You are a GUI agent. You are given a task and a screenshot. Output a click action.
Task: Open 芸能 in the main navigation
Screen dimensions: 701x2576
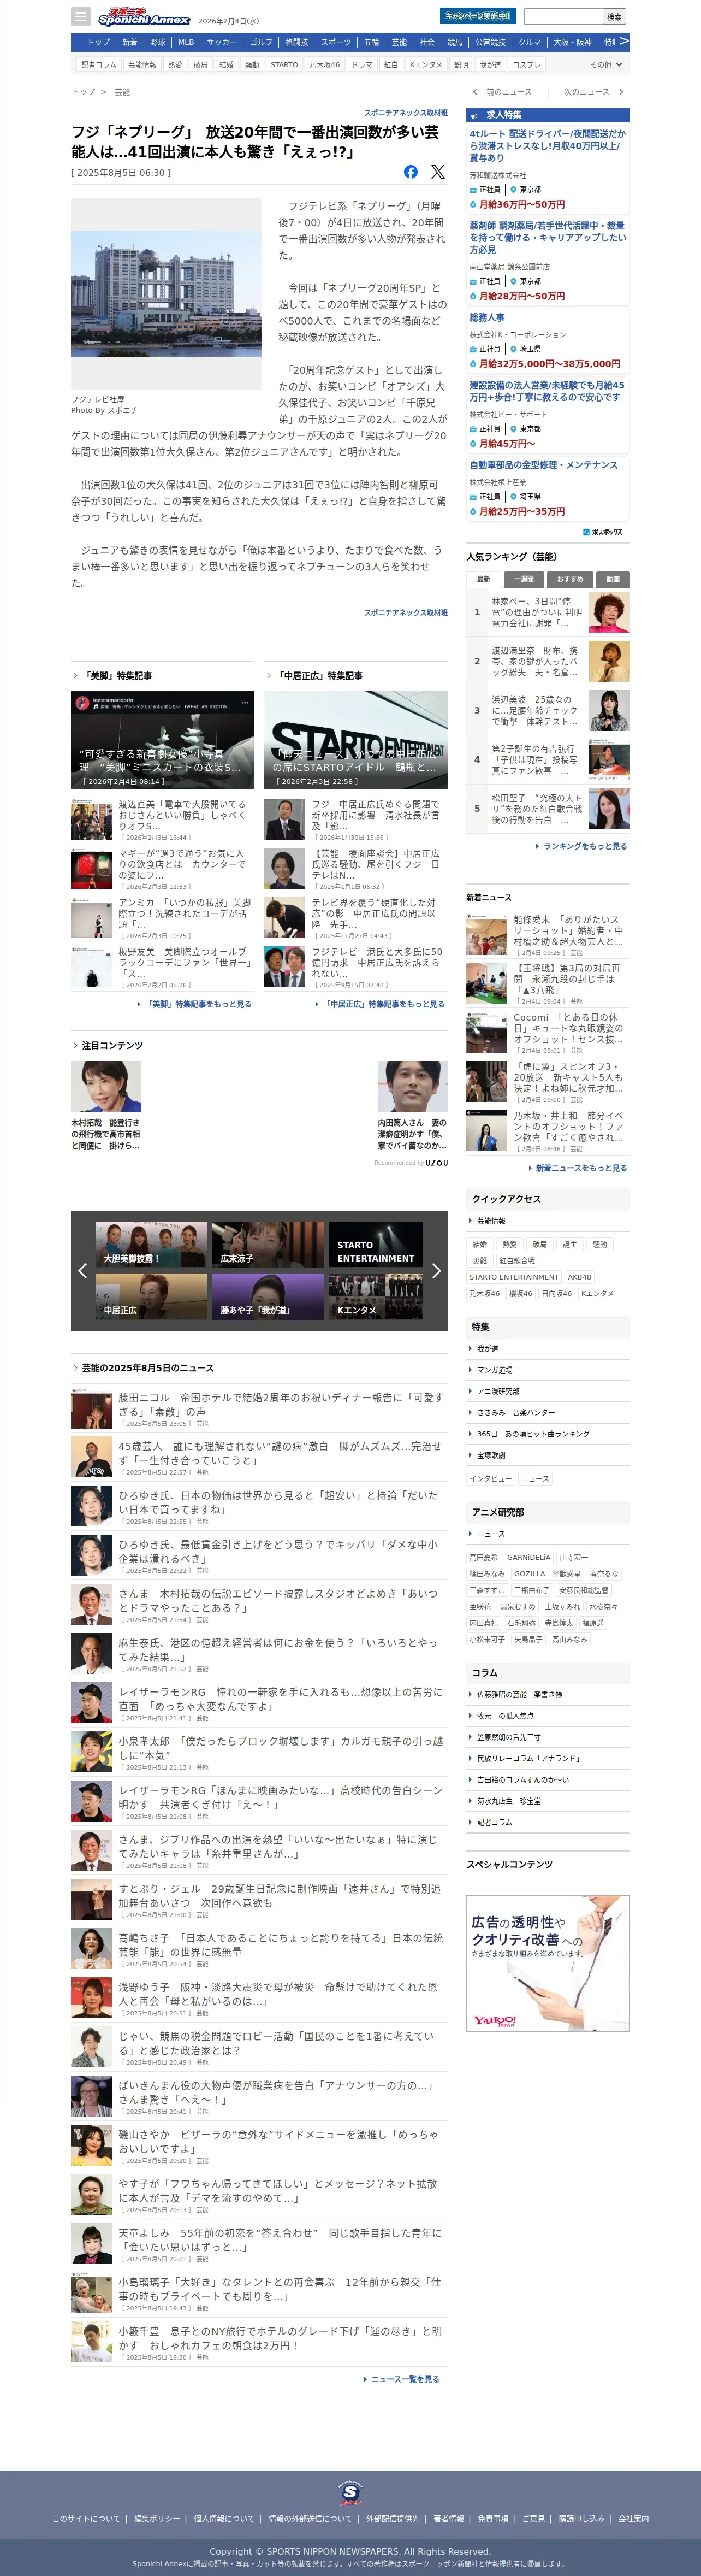pyautogui.click(x=400, y=42)
